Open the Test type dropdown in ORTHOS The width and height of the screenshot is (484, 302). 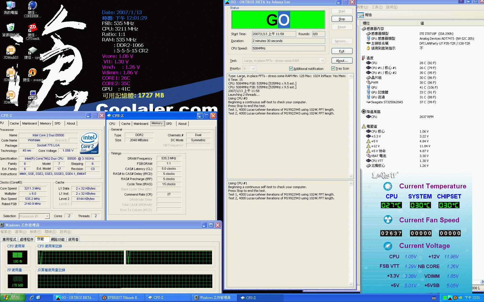tap(322, 61)
